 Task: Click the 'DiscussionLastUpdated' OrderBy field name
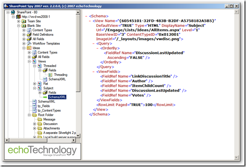159,53
